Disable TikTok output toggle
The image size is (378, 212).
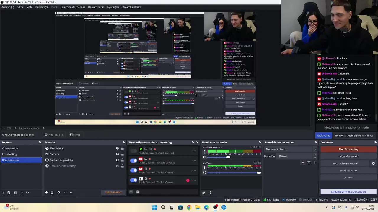tap(133, 180)
